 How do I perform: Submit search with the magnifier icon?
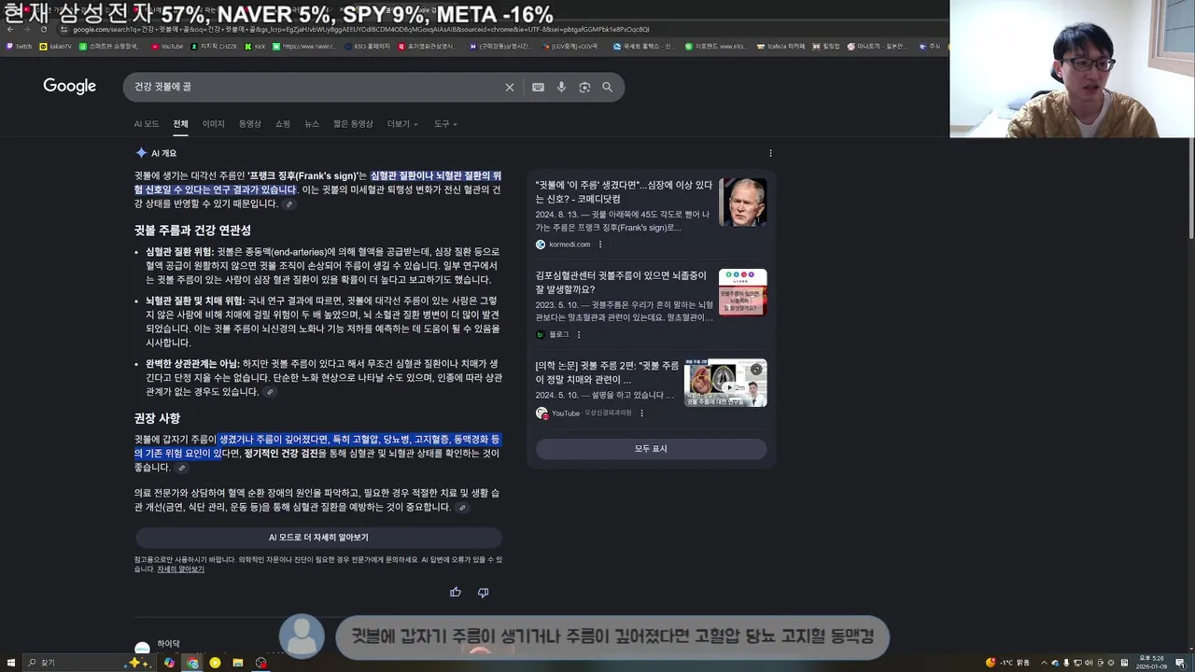pos(608,87)
